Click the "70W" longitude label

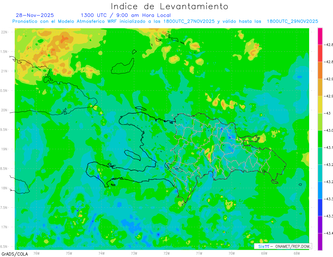coord(232,253)
